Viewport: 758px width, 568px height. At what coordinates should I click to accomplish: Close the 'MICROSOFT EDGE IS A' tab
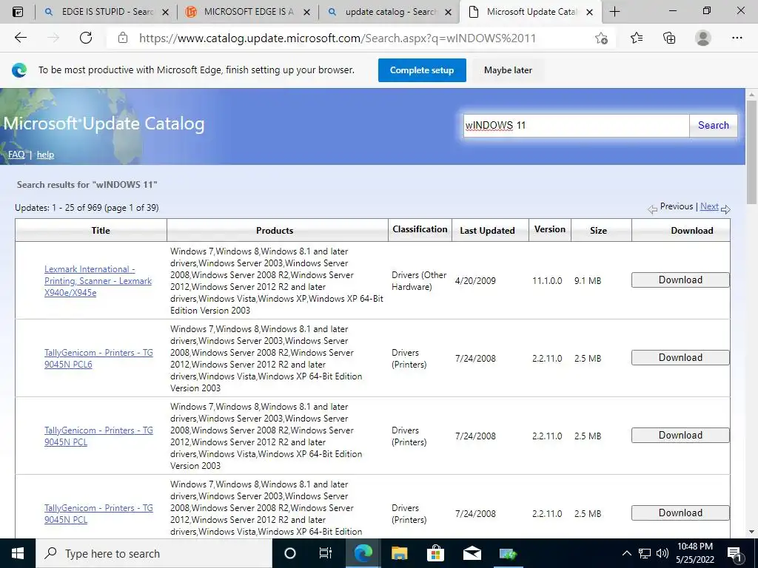click(306, 12)
